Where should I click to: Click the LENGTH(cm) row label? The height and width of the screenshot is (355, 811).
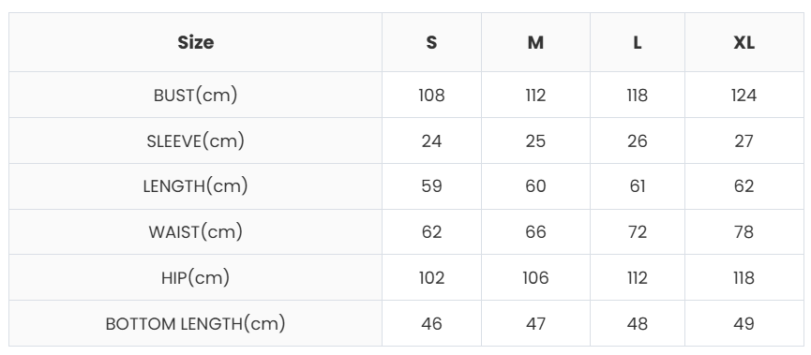pyautogui.click(x=196, y=186)
